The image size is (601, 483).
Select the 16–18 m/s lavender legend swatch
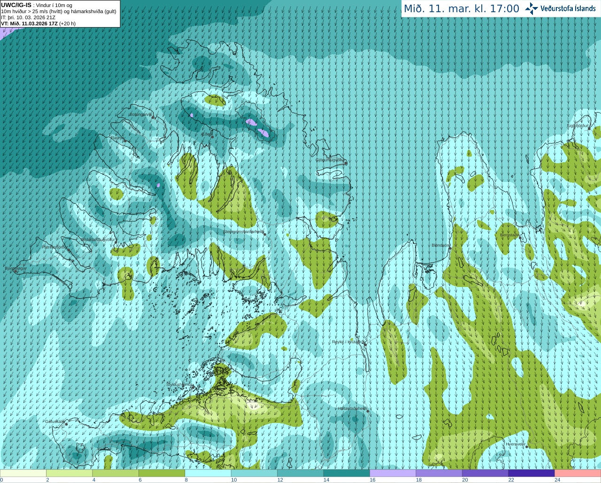click(x=393, y=473)
